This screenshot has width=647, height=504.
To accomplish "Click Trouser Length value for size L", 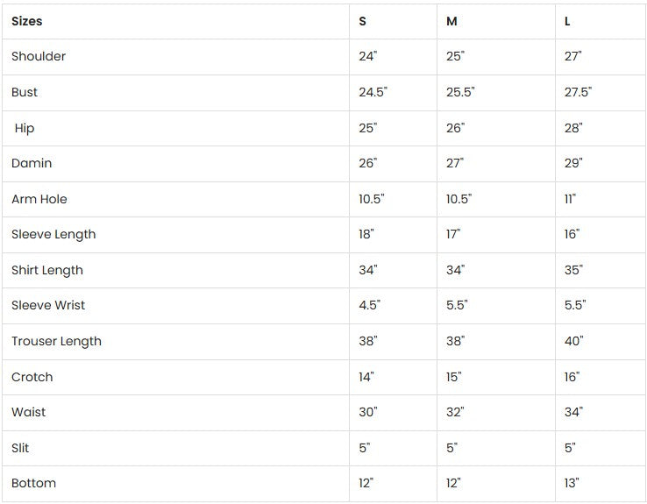I will [573, 341].
